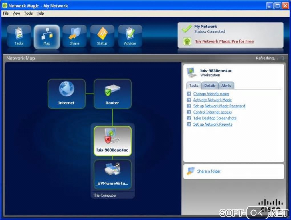Click arrow icon beside Activate Network Magic

189,100
